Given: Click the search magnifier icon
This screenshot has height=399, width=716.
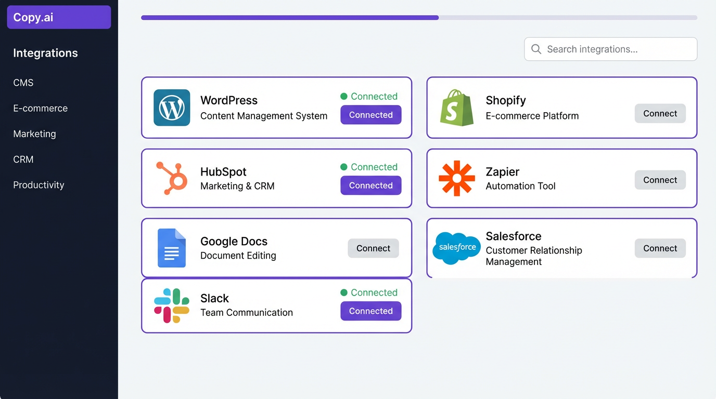Looking at the screenshot, I should [x=536, y=49].
